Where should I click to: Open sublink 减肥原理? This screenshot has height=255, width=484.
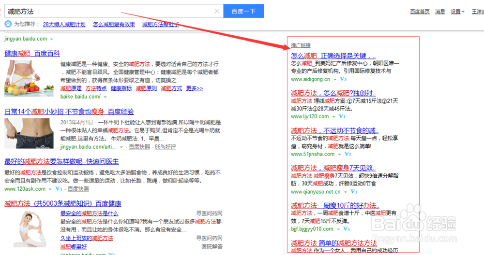71,88
